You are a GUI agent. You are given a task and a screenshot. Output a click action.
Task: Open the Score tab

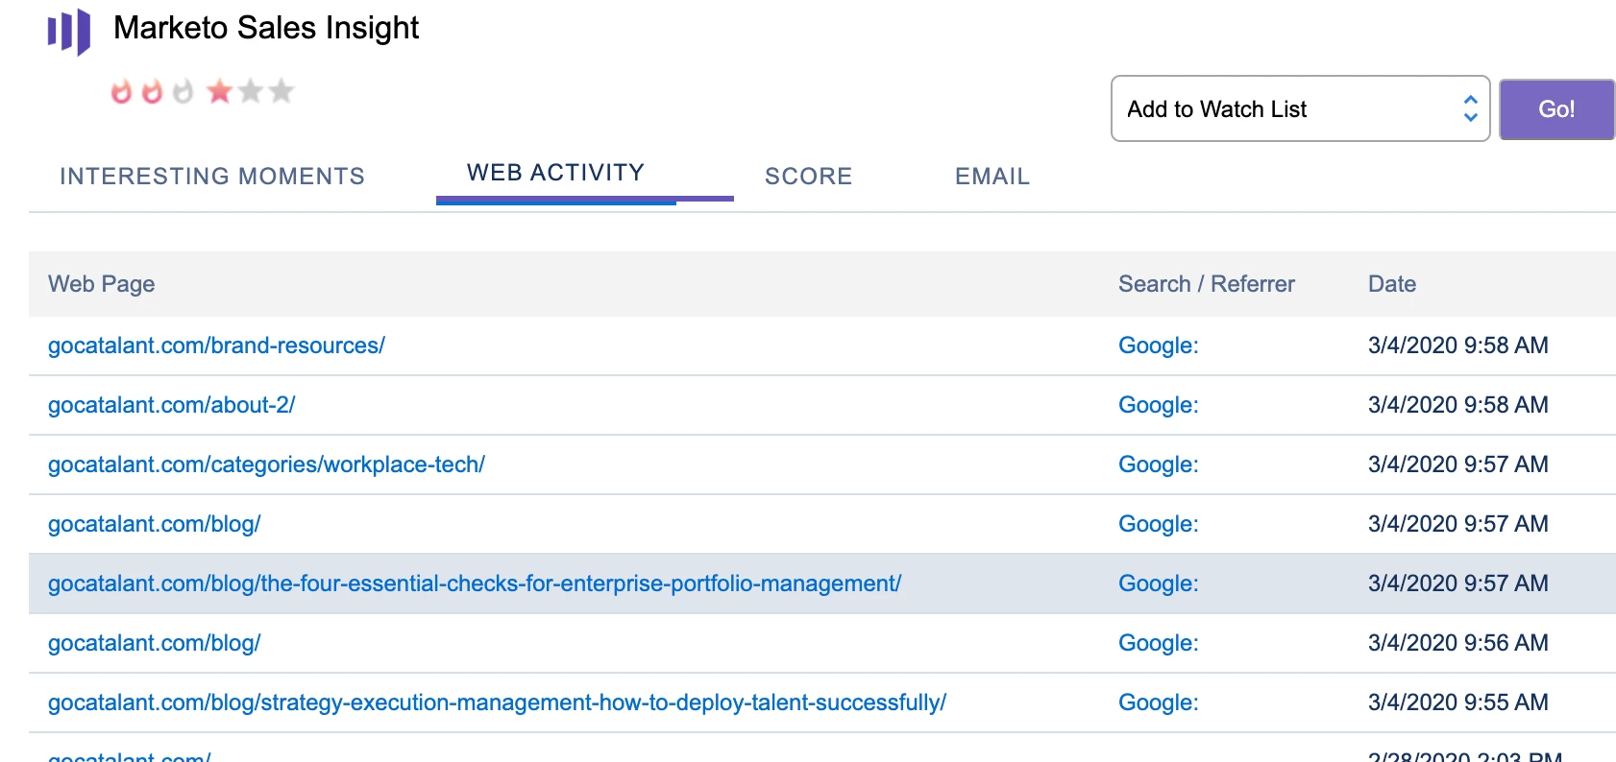click(x=808, y=176)
